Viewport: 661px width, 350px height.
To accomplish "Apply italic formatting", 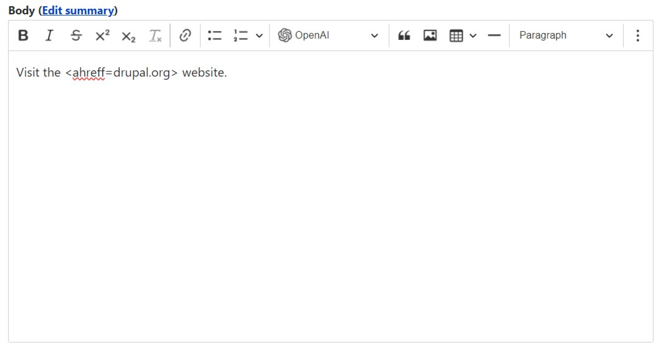I will point(49,35).
